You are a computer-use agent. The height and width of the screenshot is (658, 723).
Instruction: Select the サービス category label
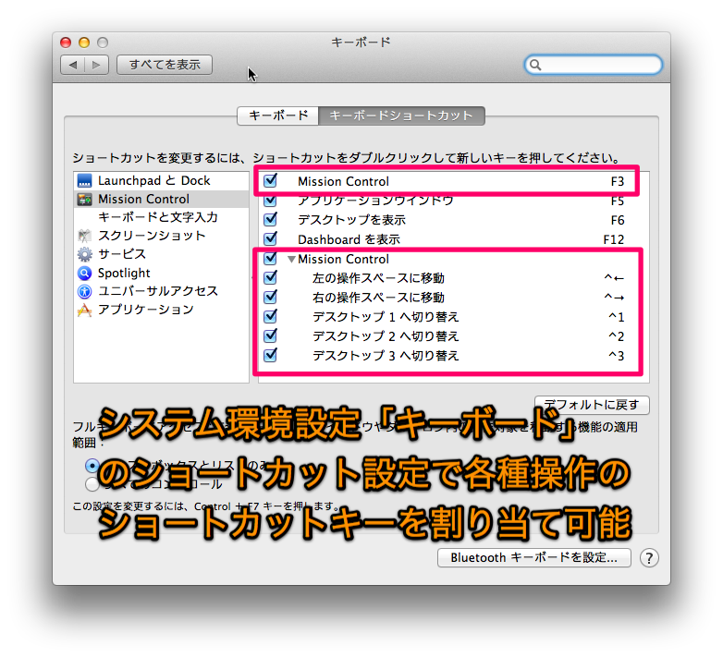pos(122,254)
